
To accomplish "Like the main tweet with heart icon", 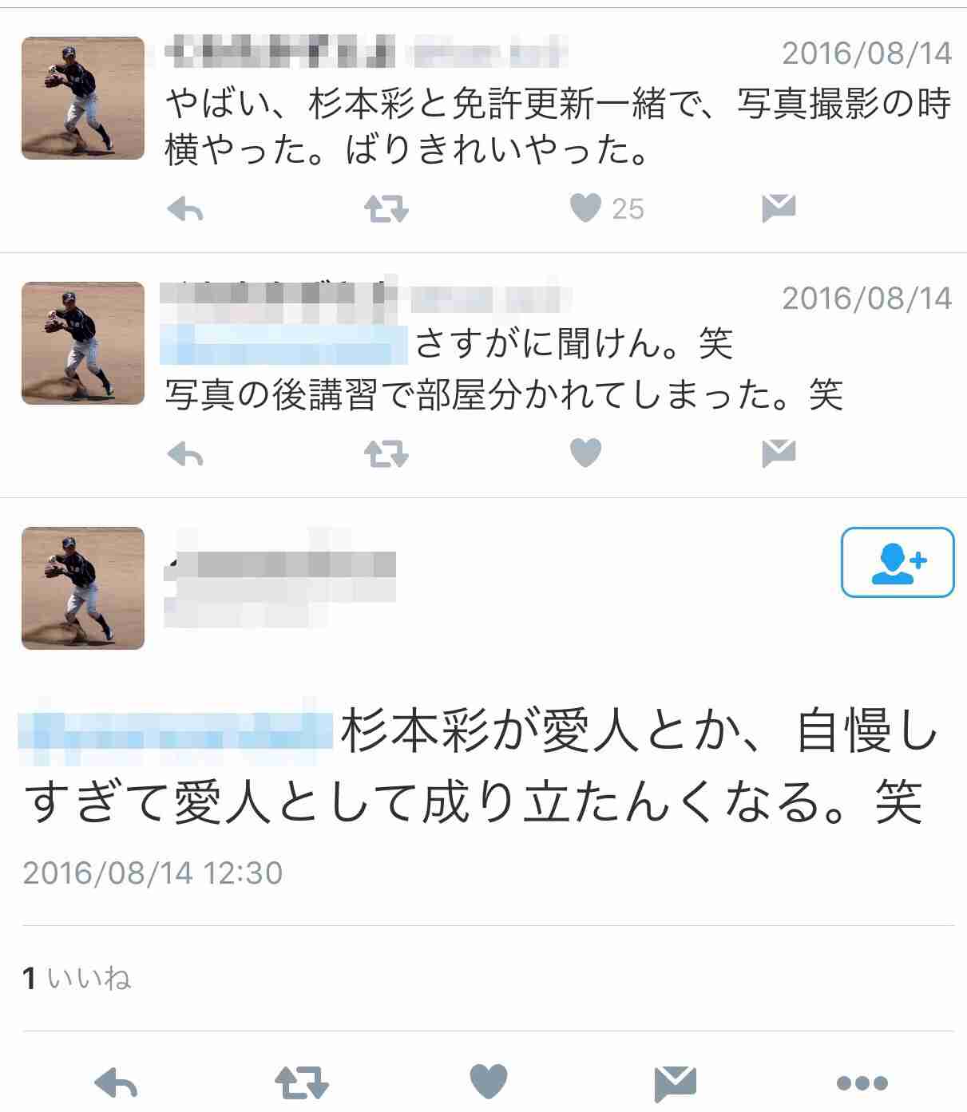I will click(489, 1082).
